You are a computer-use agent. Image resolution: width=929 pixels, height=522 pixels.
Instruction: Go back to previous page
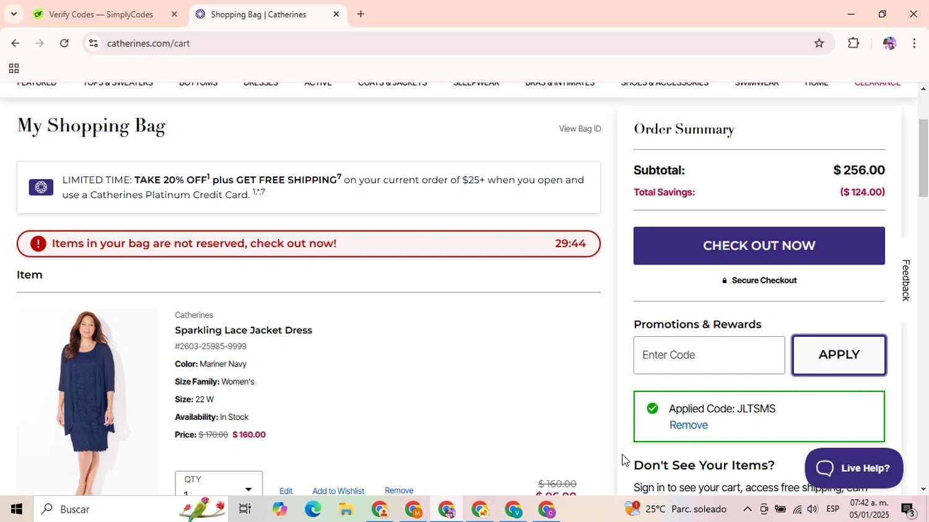point(15,43)
